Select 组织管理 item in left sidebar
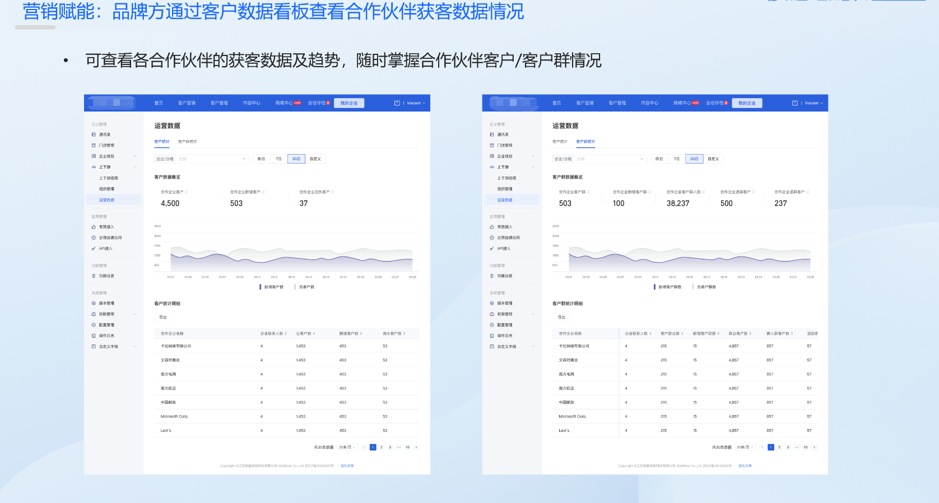The width and height of the screenshot is (939, 503). tap(106, 189)
